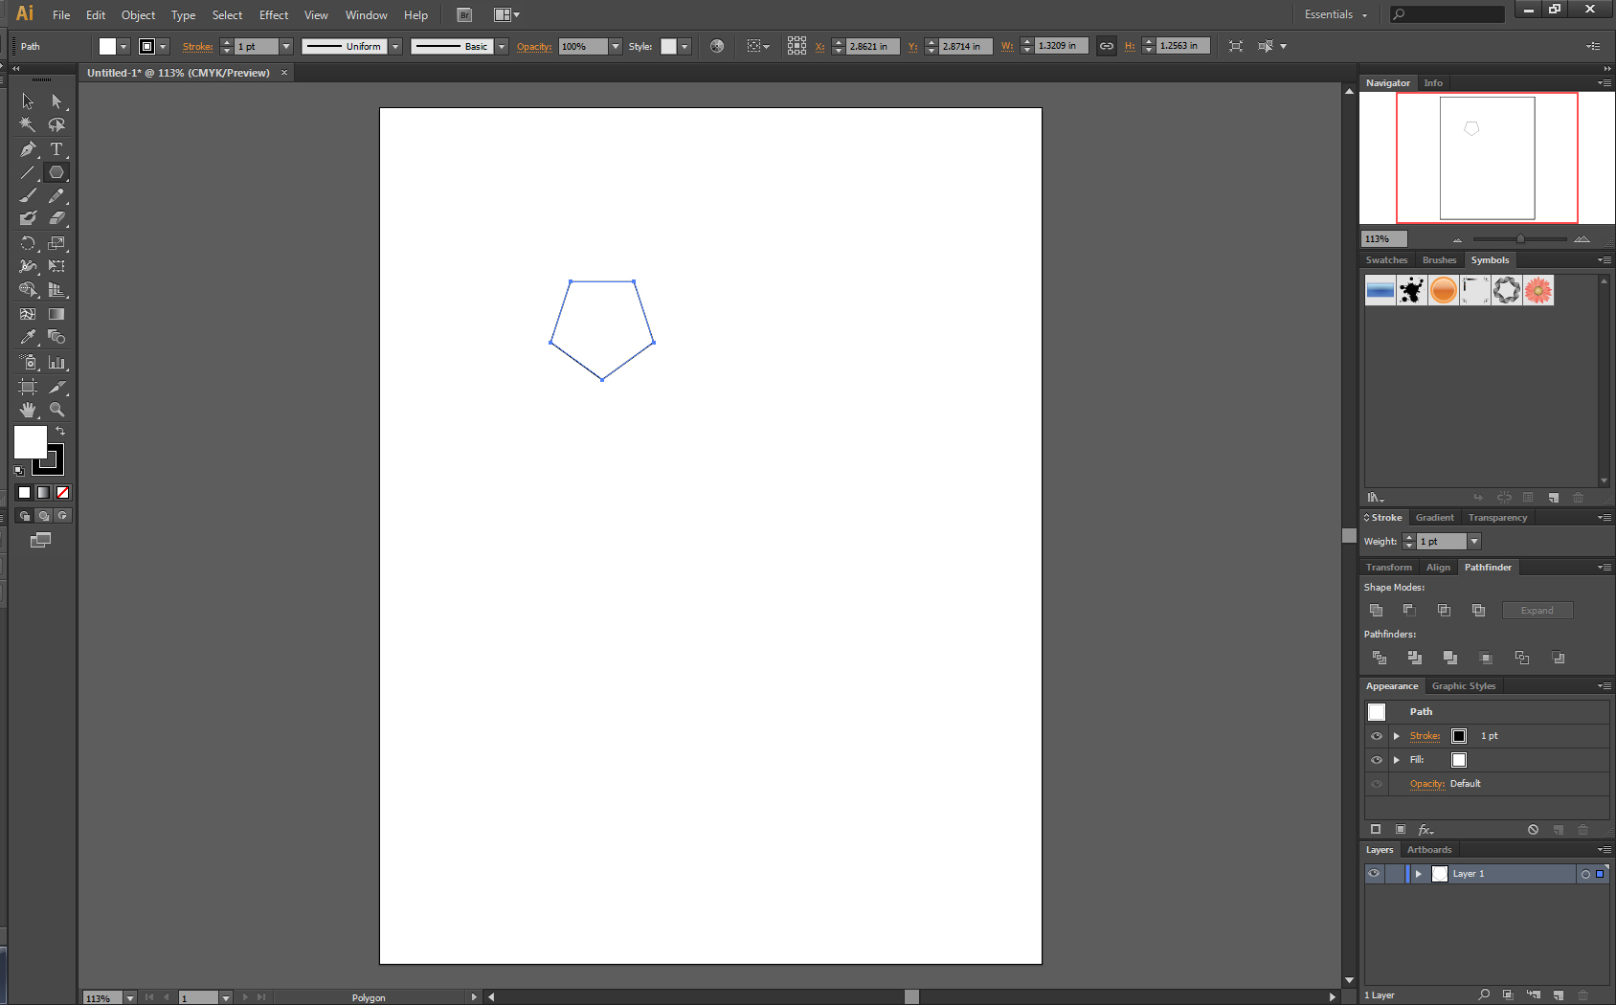This screenshot has height=1005, width=1616.
Task: Expand Layer 1 disclosure triangle
Action: pos(1419,874)
